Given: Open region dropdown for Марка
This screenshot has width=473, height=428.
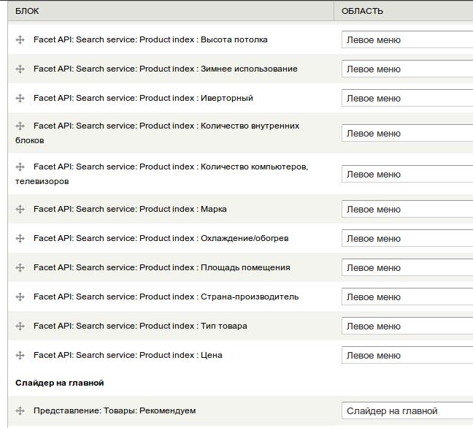Looking at the screenshot, I should tap(407, 209).
